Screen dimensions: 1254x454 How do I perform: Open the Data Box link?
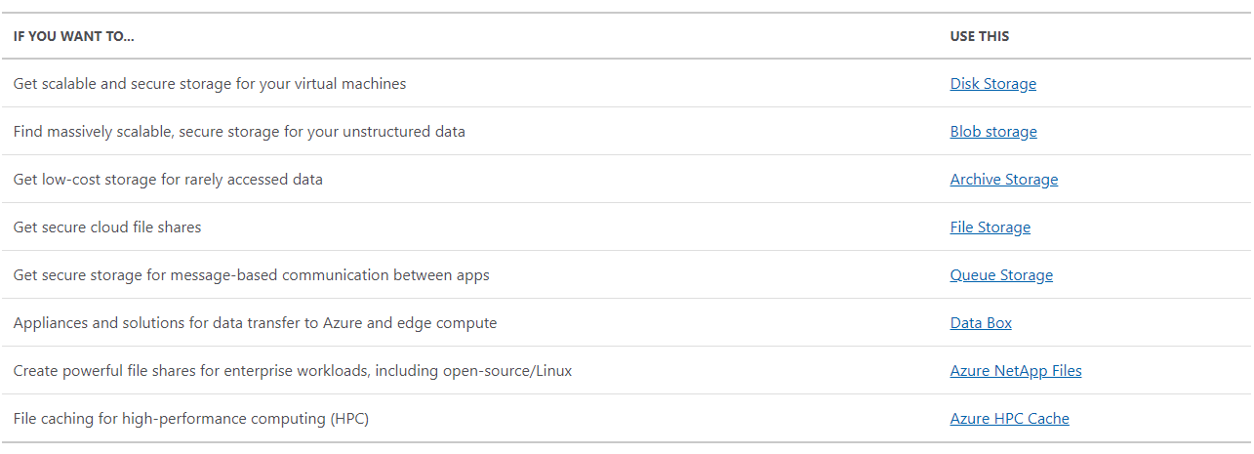coord(981,323)
